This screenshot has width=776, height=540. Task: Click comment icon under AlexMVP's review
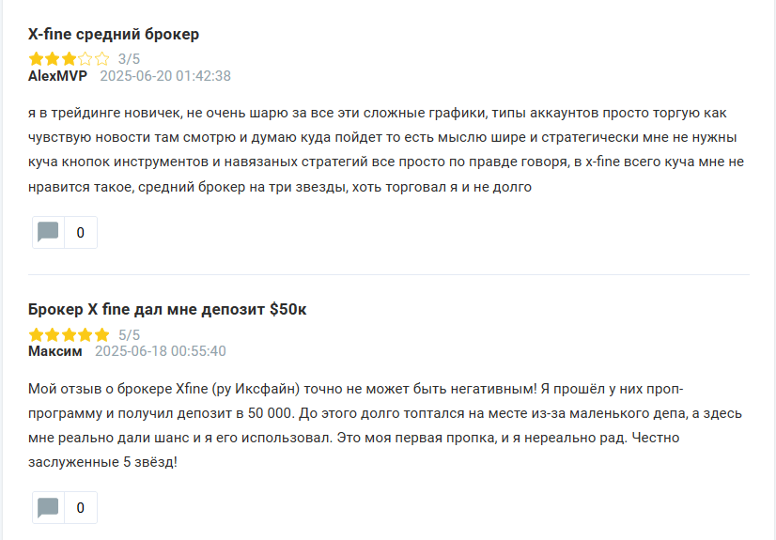tap(48, 232)
